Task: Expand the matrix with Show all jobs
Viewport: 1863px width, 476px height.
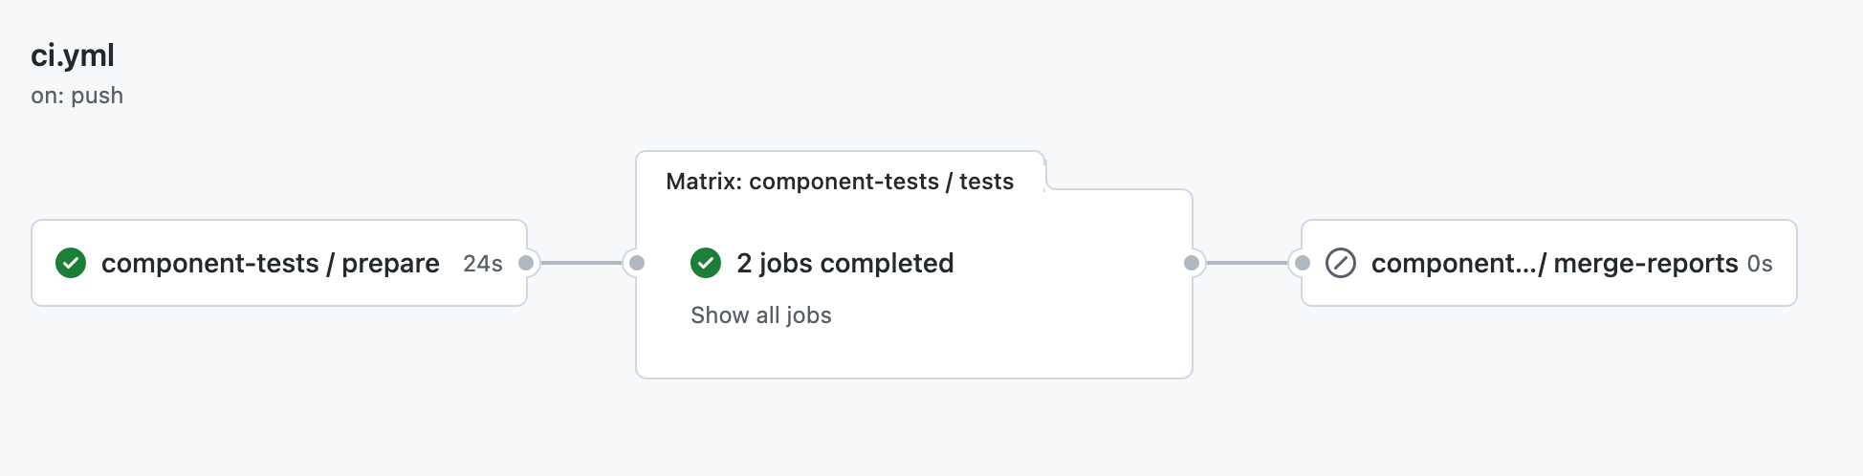Action: (761, 315)
